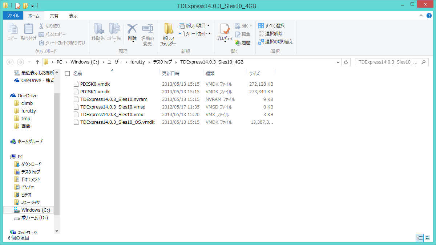Open the tmp folder in sidebar
The height and width of the screenshot is (245, 436).
[22, 118]
